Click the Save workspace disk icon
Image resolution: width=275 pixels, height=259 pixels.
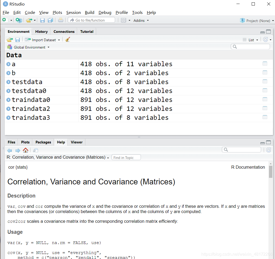18,40
